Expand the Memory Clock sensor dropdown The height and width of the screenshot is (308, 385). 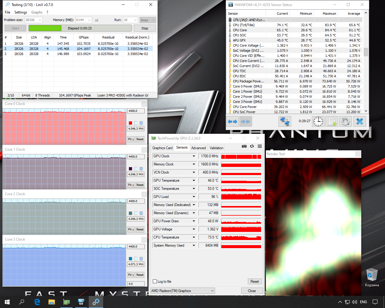click(x=194, y=164)
